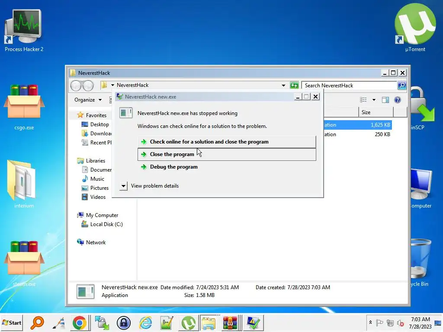This screenshot has width=443, height=332.
Task: Select Network in the navigation pane
Action: coord(96,242)
